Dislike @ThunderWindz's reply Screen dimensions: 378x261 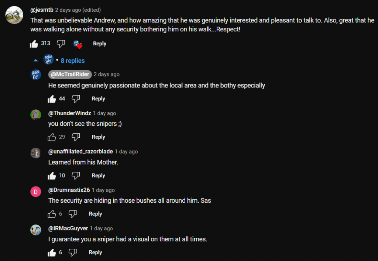76,137
